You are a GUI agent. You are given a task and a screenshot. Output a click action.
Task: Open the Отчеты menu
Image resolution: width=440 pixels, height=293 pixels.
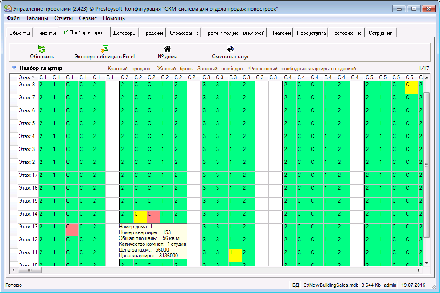(x=63, y=18)
